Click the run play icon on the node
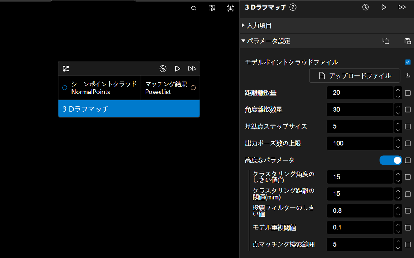414x258 pixels. [178, 69]
